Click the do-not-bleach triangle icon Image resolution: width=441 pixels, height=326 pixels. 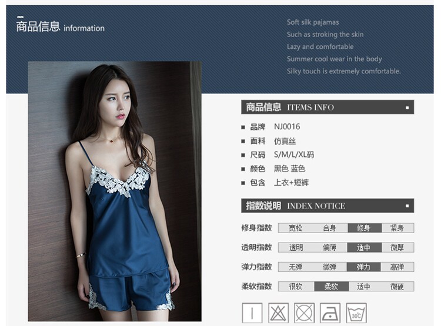(x=278, y=313)
